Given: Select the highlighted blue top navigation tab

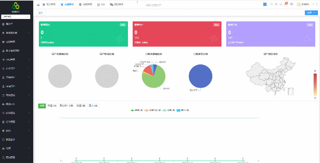Looking at the screenshot, I should click(x=67, y=4).
